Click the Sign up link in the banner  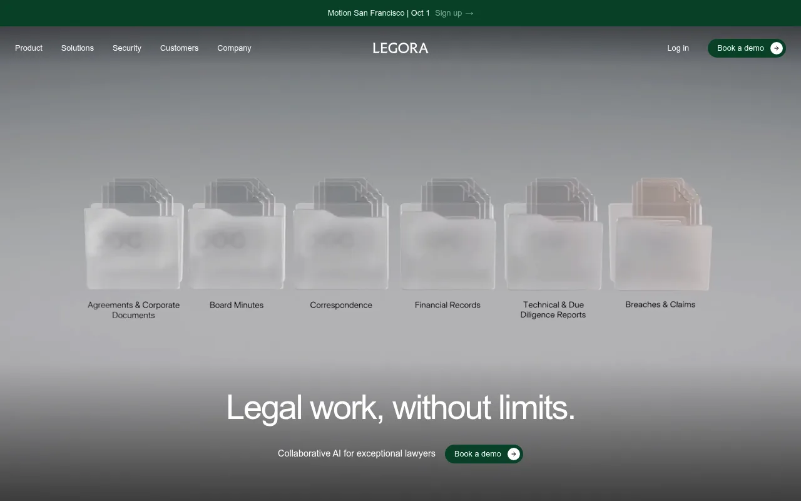[x=454, y=13]
